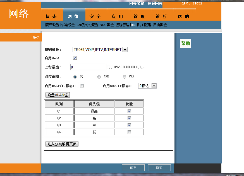Select the CAR scheduling policy
This screenshot has width=244, height=176.
click(x=124, y=77)
